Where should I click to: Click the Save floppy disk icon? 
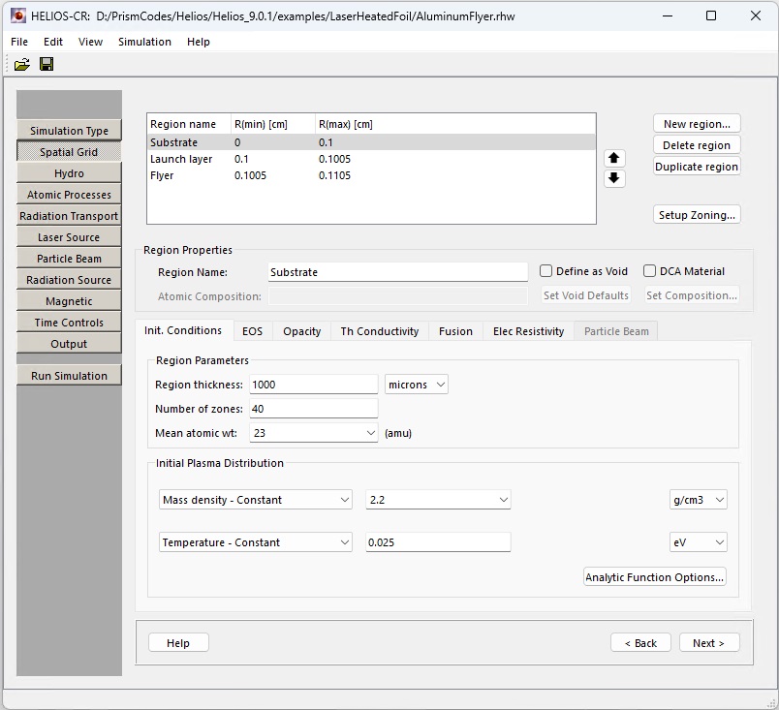click(47, 65)
